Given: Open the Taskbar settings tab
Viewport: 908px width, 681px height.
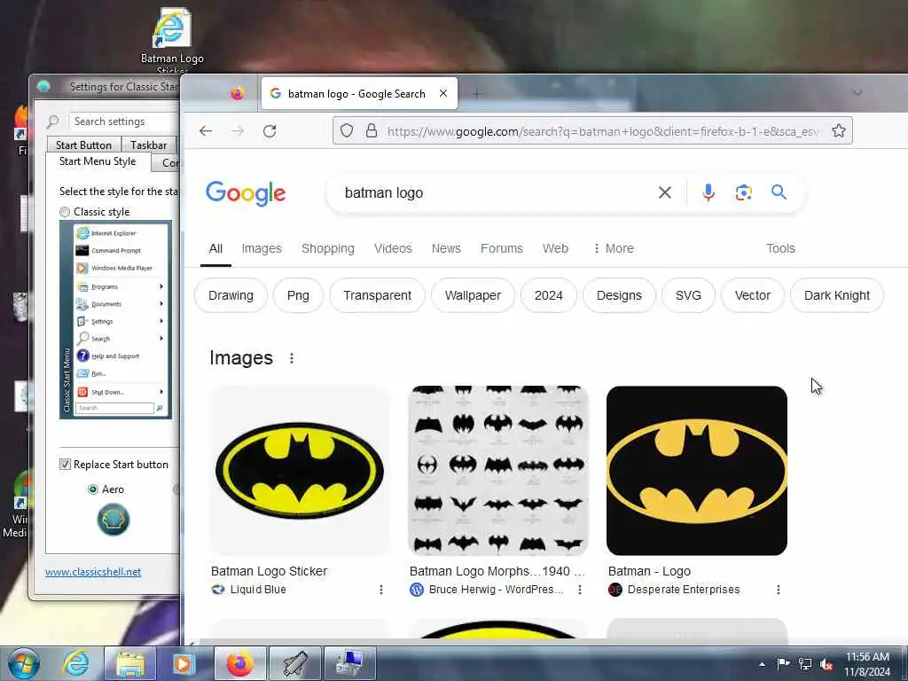Looking at the screenshot, I should (x=149, y=145).
